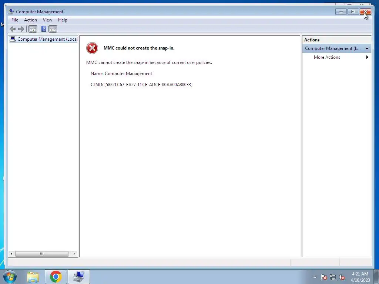Click the red error icon

[x=92, y=48]
